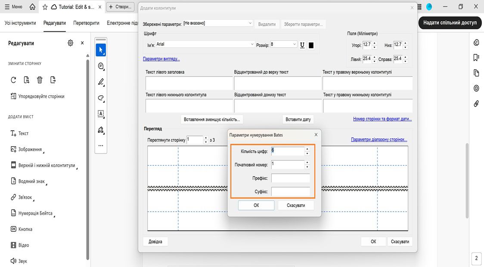
Task: Click Вставити дату button
Action: click(x=298, y=120)
